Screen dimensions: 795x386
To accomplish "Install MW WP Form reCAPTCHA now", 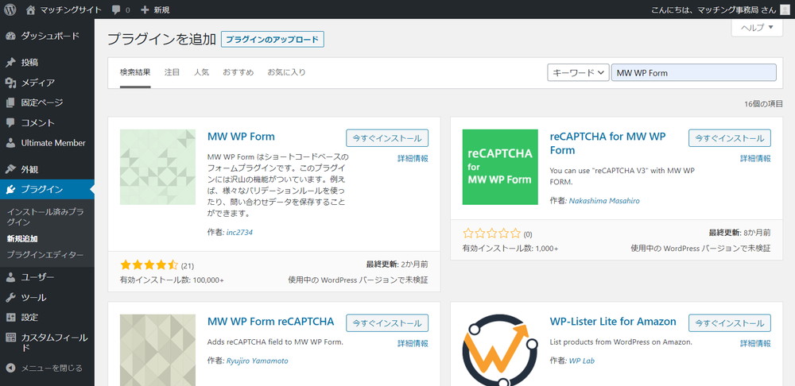I will tap(387, 322).
